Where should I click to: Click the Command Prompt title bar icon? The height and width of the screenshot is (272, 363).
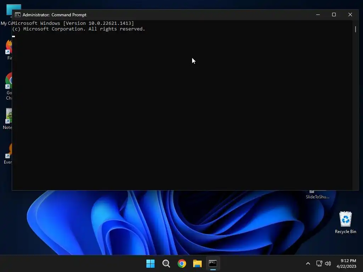click(18, 15)
